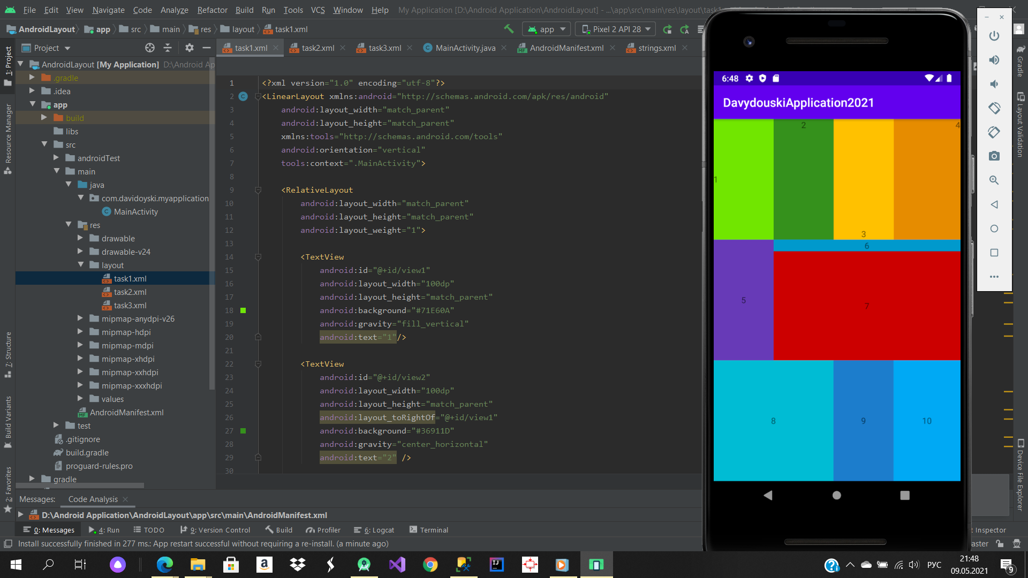This screenshot has height=578, width=1028.
Task: Take an emulator screenshot
Action: tap(994, 156)
